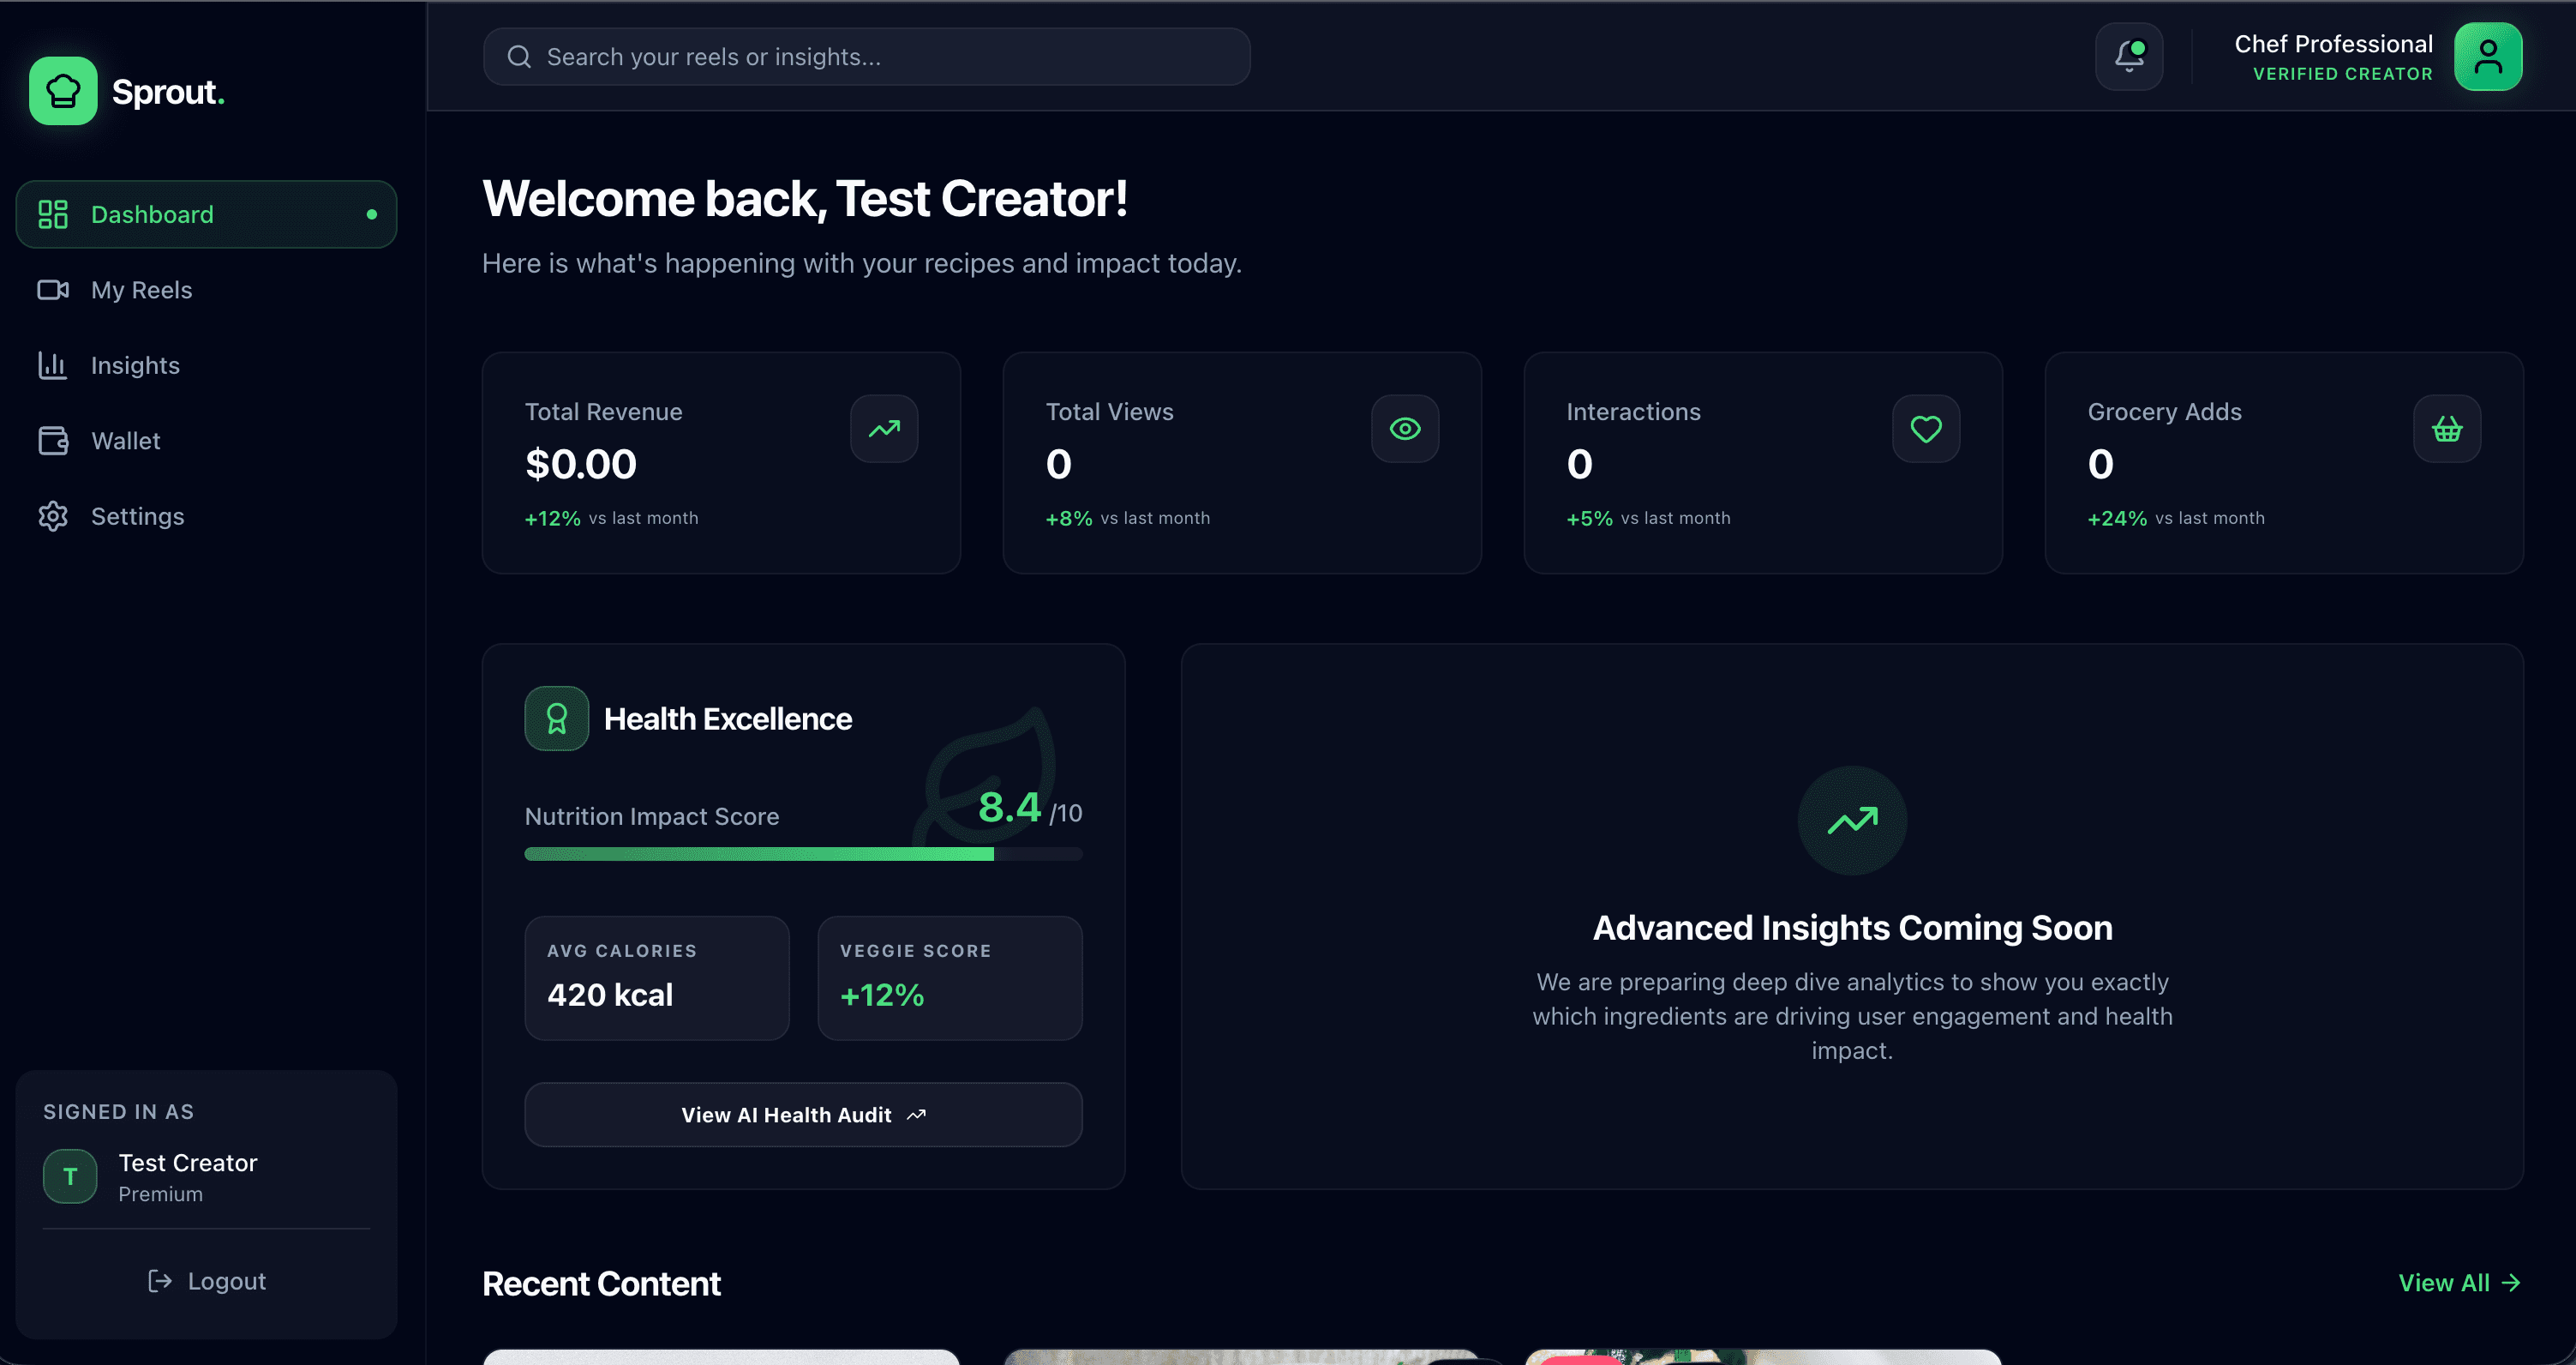Click the Health Excellence award badge icon

pos(557,719)
